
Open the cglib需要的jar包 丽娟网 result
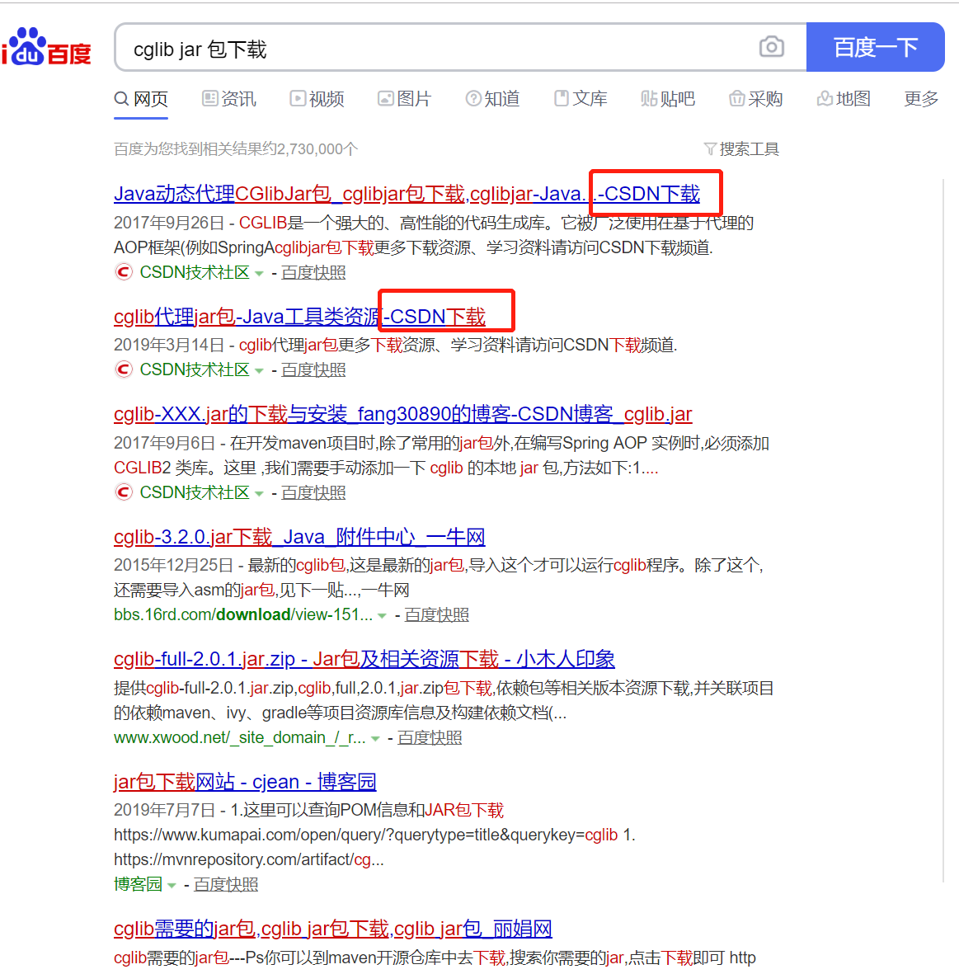pyautogui.click(x=333, y=929)
